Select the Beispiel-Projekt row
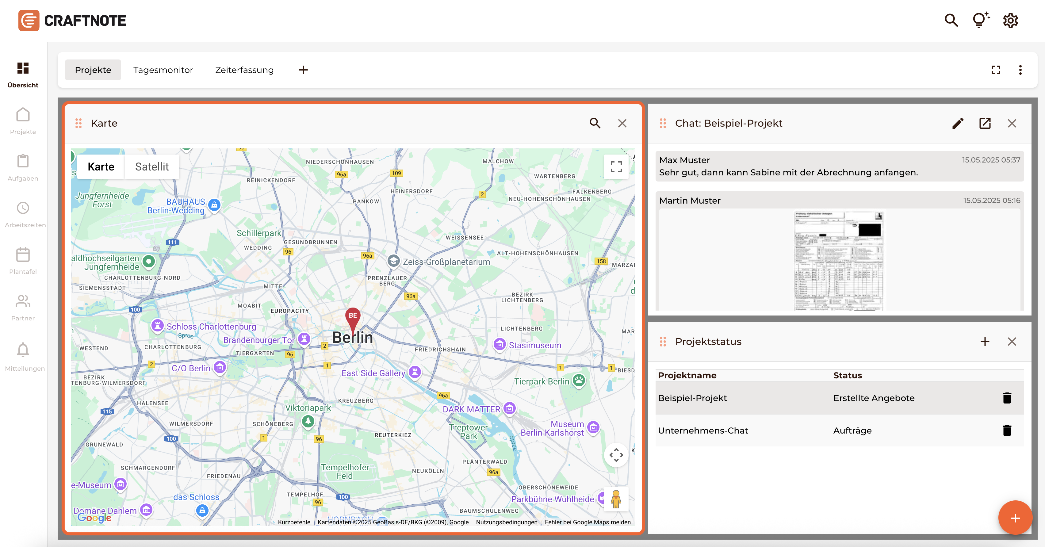The height and width of the screenshot is (547, 1045). [839, 398]
